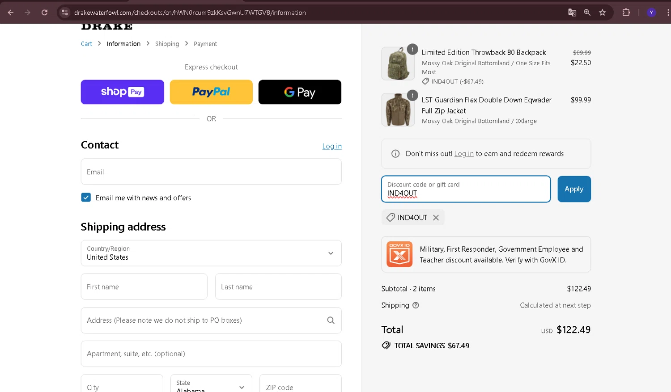671x392 pixels.
Task: Click the translate page icon
Action: [x=572, y=13]
